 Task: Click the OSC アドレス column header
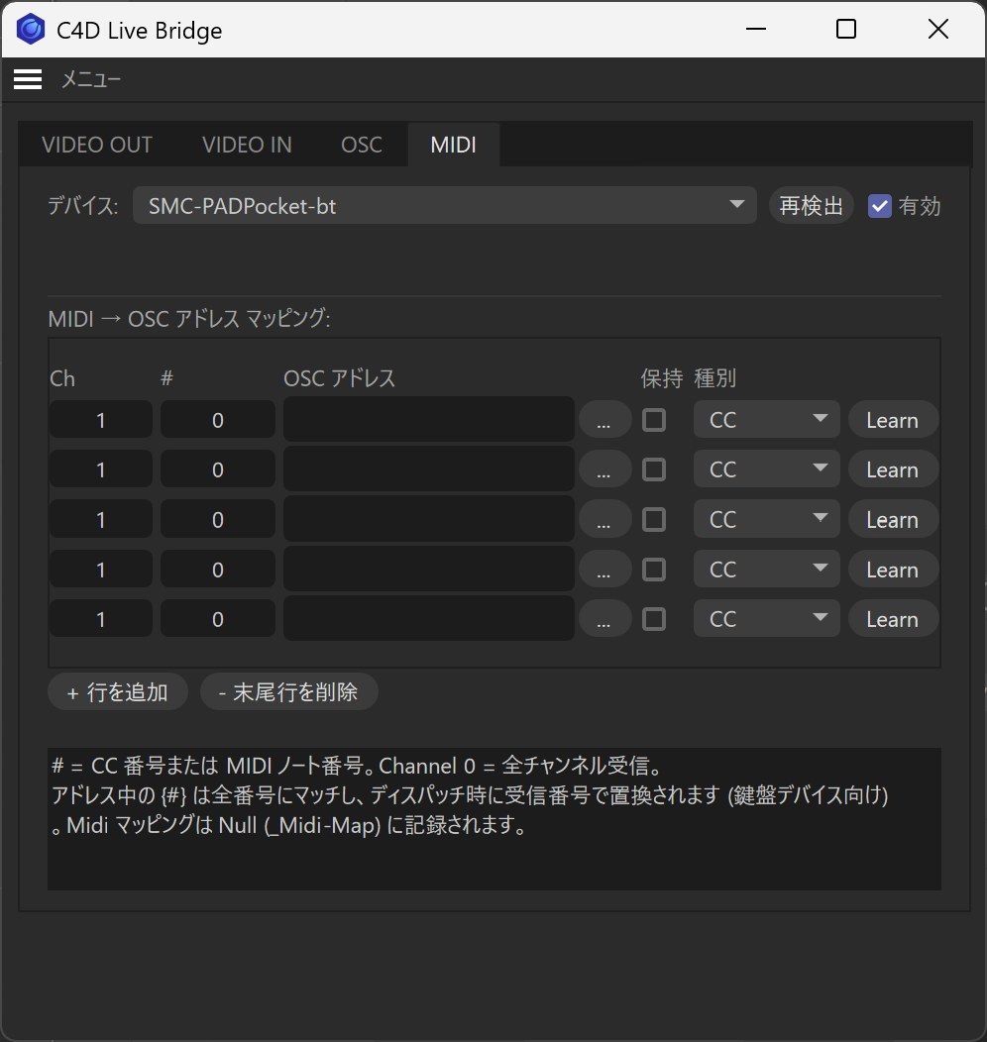pos(340,378)
